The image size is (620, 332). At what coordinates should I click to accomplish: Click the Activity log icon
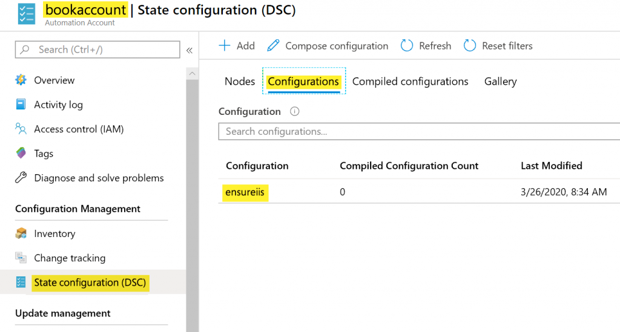tap(21, 105)
